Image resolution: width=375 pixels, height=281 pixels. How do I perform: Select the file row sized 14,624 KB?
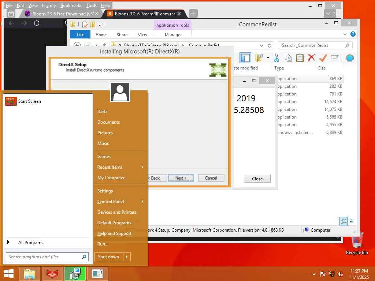click(x=310, y=102)
